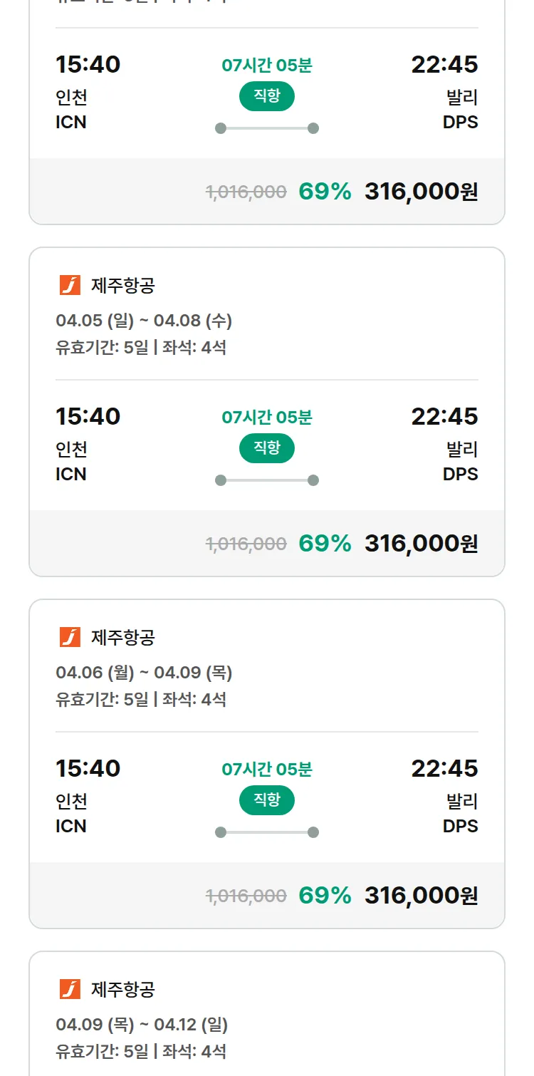
Task: Click 15:40 departure time on 04.05 ~ 04.08 card
Action: (88, 416)
